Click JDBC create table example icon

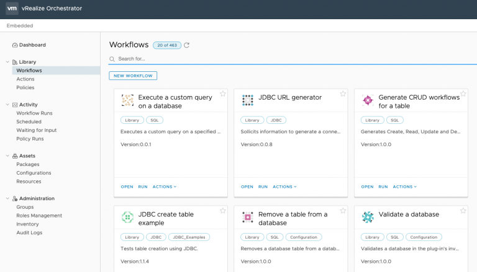point(127,217)
